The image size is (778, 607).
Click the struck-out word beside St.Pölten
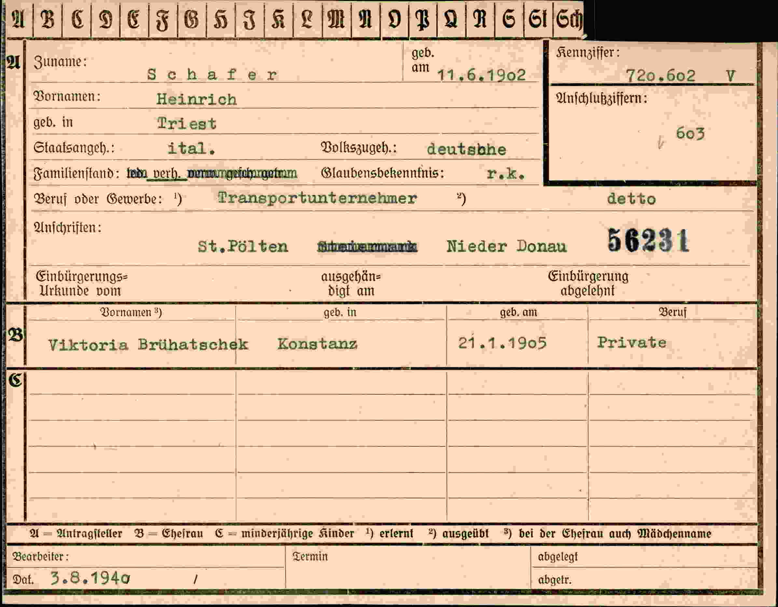click(367, 246)
